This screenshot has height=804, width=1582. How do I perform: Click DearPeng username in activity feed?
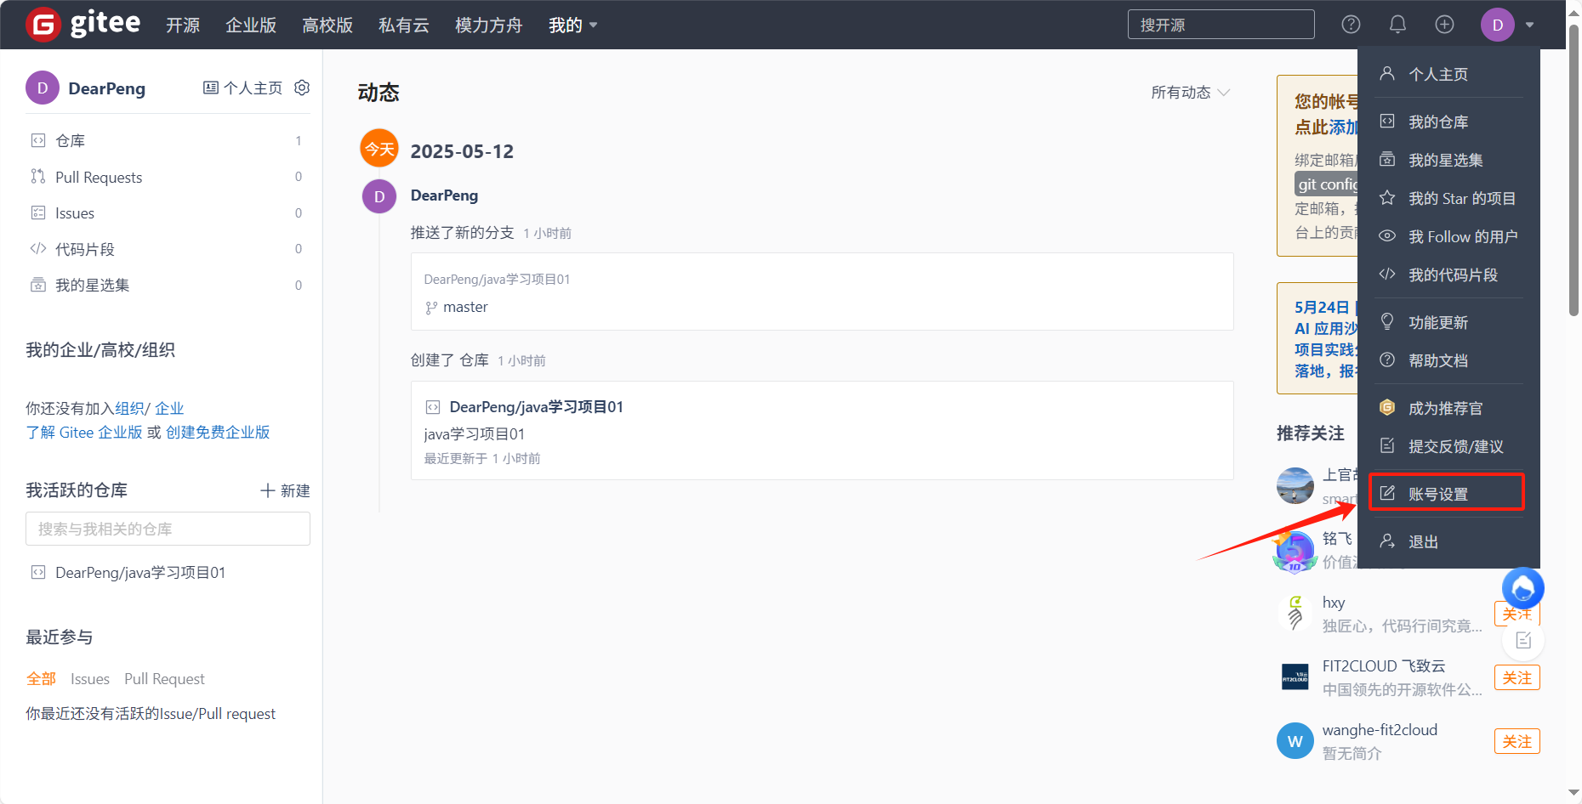(x=444, y=195)
